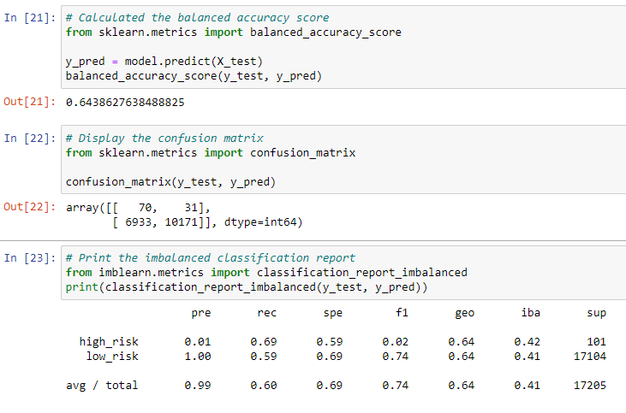Click the high_risk row label in report
Viewport: 626px width, 413px height.
click(x=109, y=342)
